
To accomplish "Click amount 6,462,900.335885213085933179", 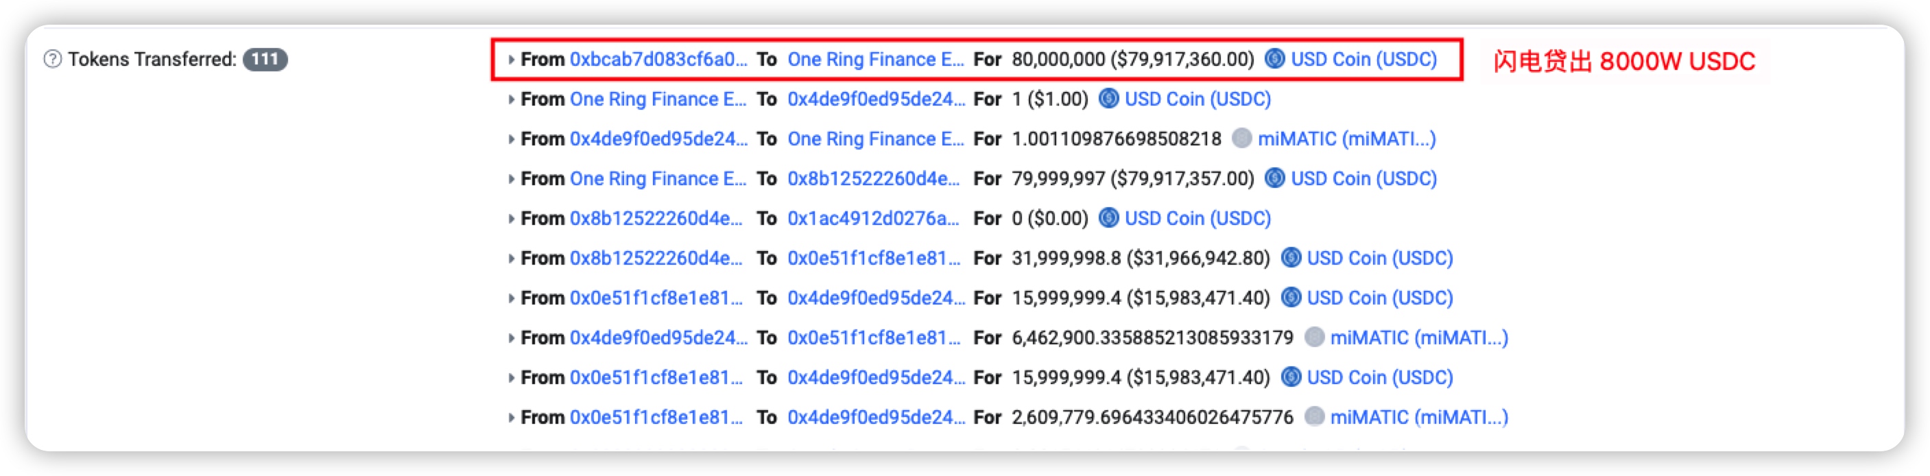I will (x=1152, y=337).
